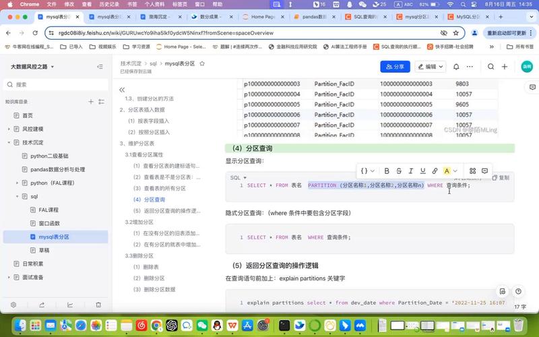Bookmark this page with the star icon
539x337 pixels.
(456, 33)
